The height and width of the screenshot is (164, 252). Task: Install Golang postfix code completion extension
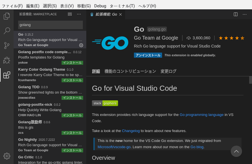click(x=72, y=62)
